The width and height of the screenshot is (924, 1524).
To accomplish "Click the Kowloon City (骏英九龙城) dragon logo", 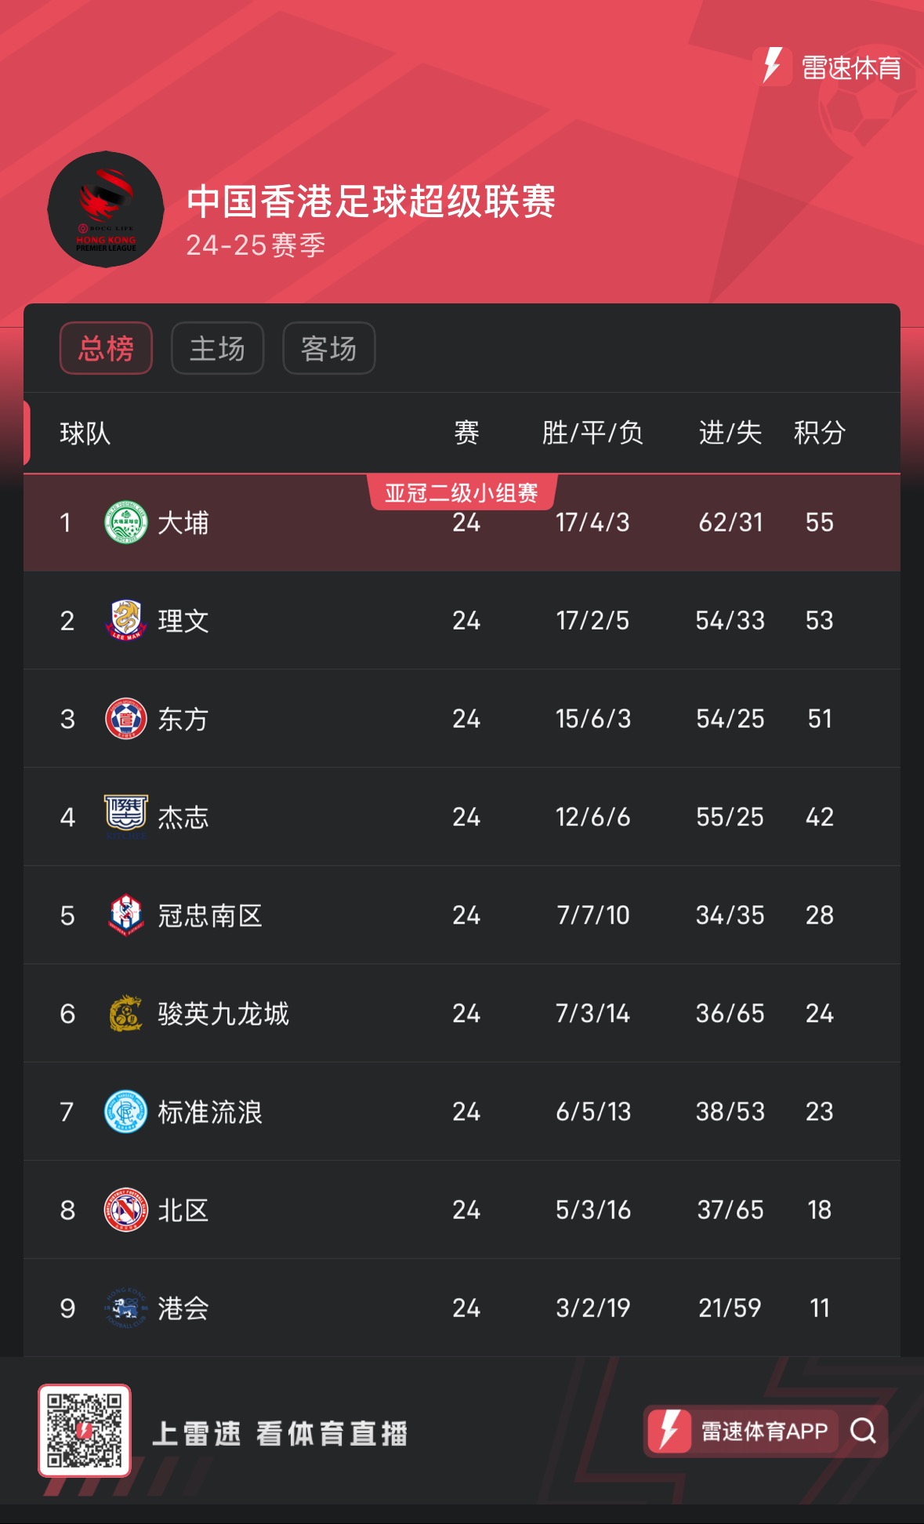I will (x=125, y=1014).
